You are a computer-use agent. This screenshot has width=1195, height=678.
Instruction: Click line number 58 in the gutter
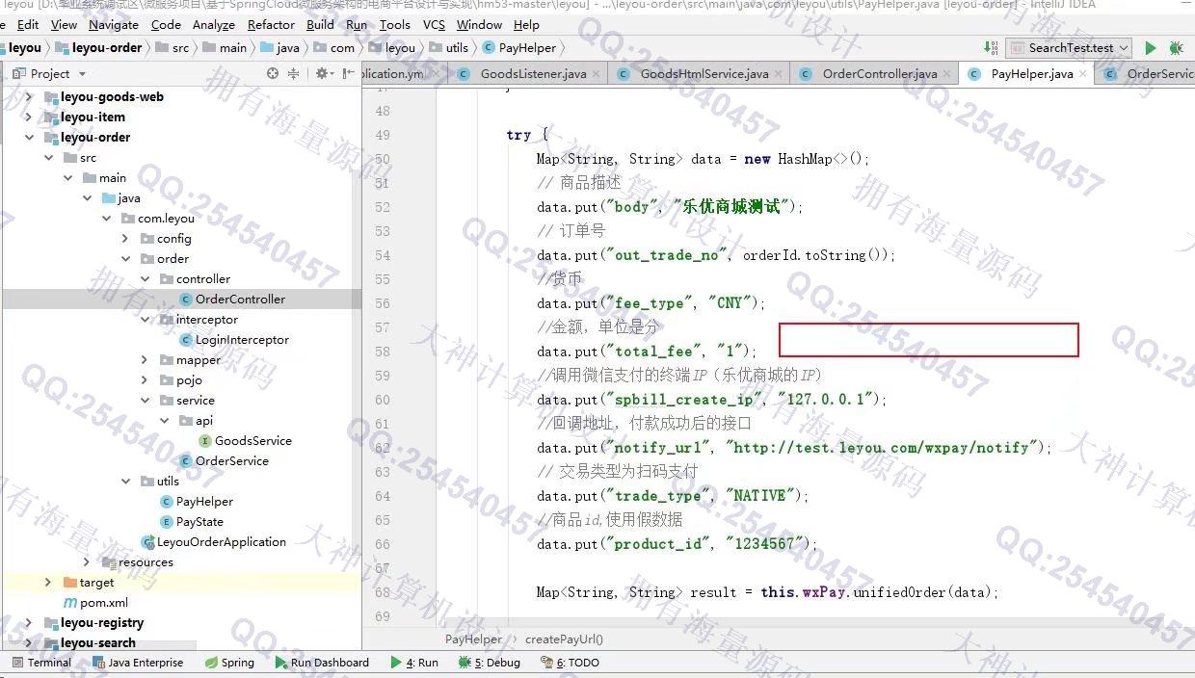pos(383,352)
